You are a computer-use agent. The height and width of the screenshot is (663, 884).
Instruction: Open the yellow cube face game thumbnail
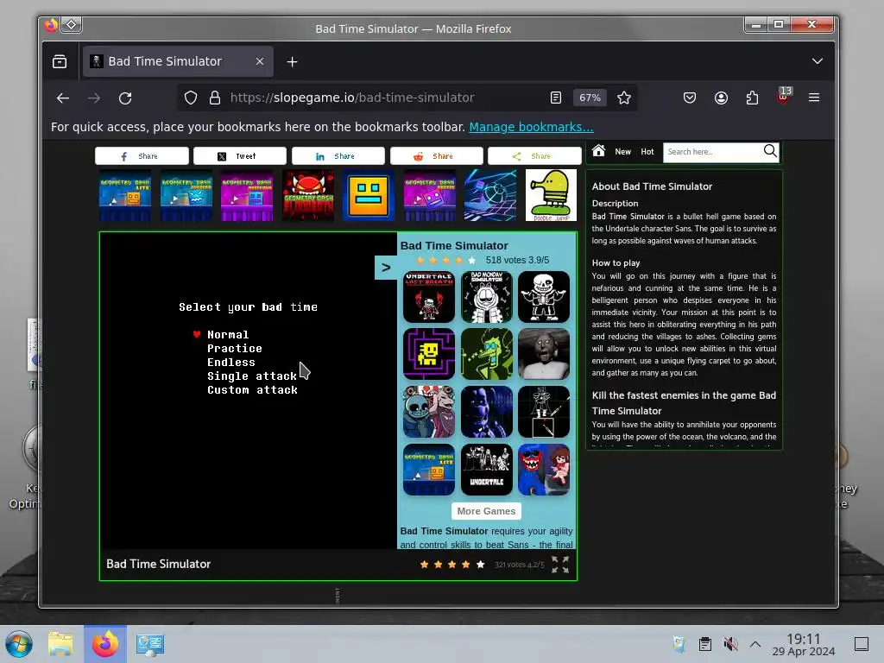pos(369,195)
